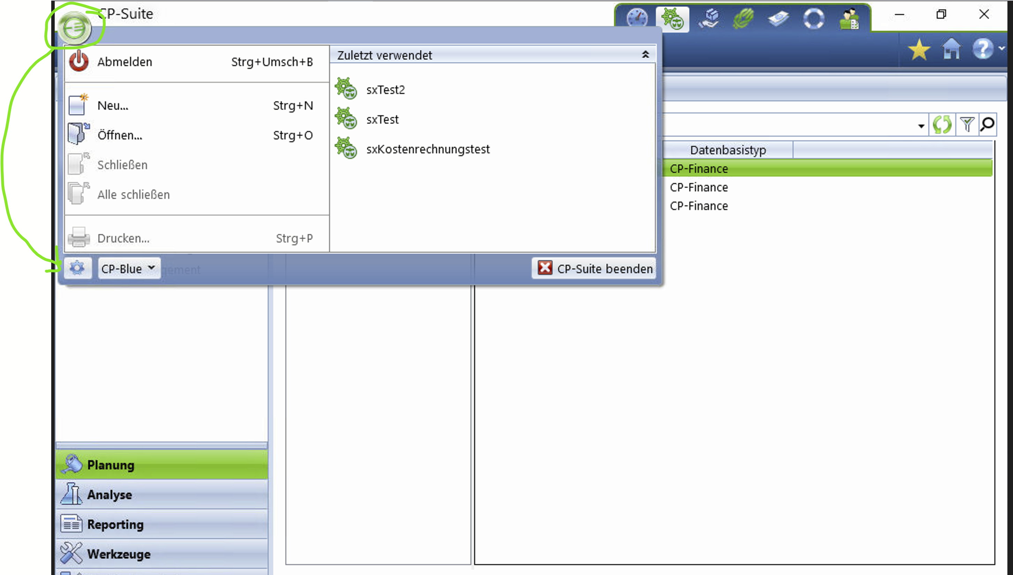1013x575 pixels.
Task: Click the green CP-Suite application orb
Action: point(74,27)
